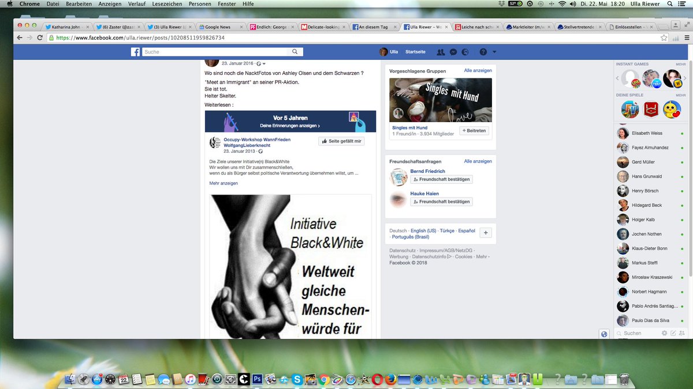Open the help question-mark icon
The image size is (693, 389).
[483, 52]
